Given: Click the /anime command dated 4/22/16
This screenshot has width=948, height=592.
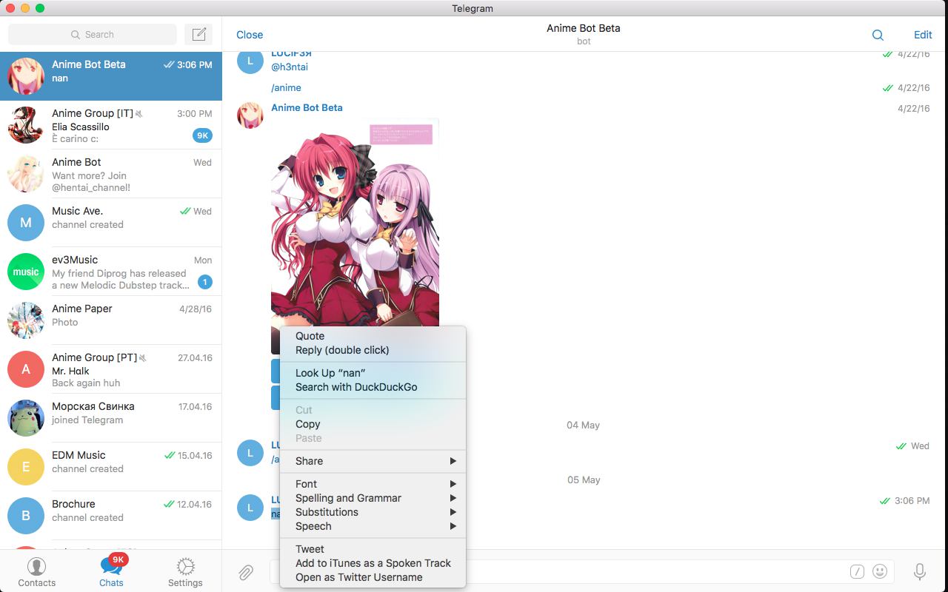Looking at the screenshot, I should [x=286, y=88].
